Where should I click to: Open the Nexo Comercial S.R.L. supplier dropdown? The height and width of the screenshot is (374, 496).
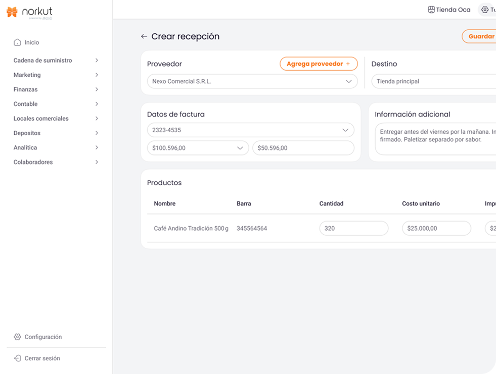tap(348, 81)
